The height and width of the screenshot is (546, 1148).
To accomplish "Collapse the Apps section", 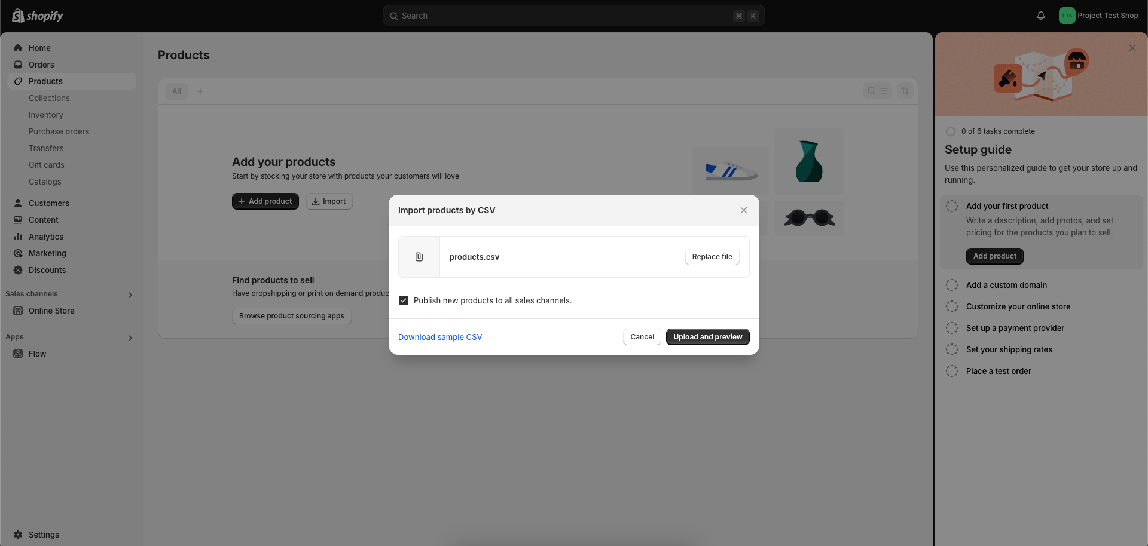I will 130,338.
